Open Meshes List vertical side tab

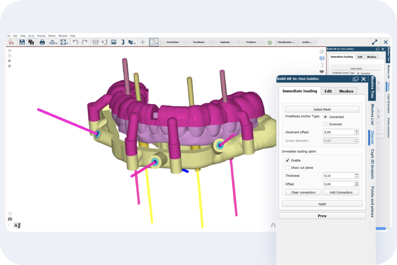pos(372,114)
